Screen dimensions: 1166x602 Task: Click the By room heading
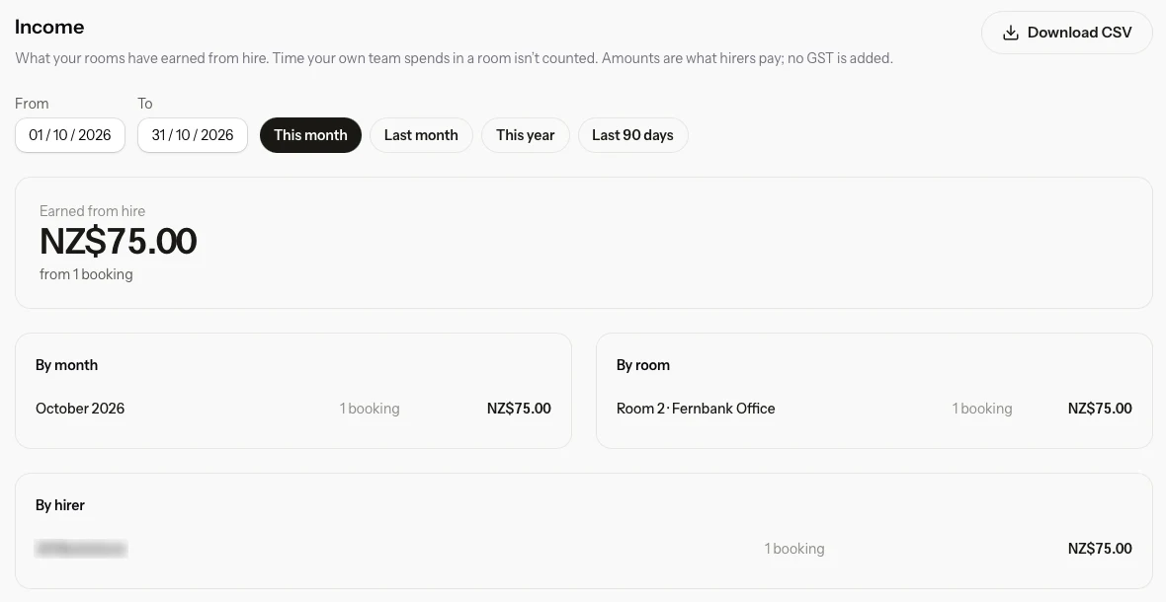[643, 365]
